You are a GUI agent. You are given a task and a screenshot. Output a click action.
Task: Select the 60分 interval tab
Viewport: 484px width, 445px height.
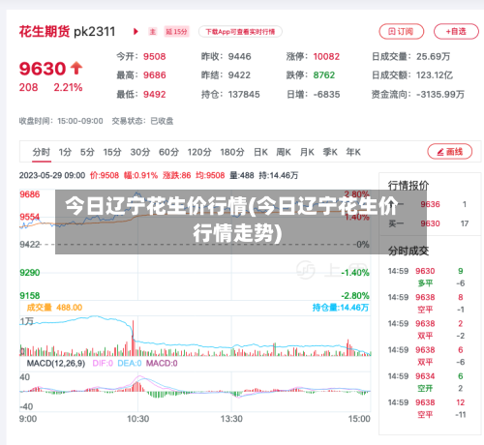(x=168, y=152)
